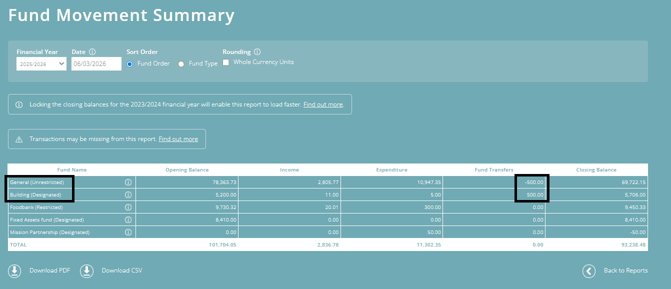This screenshot has height=289, width=671.
Task: Click the info icon for Fixed Assets fund
Action: 128,219
